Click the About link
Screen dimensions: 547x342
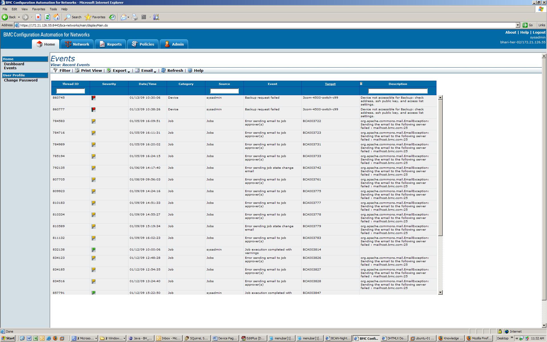(511, 32)
